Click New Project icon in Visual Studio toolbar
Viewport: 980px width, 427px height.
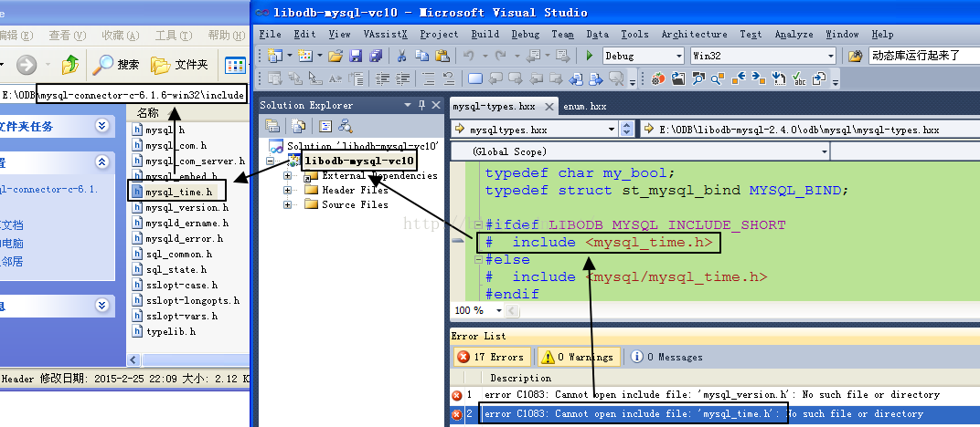(x=274, y=56)
